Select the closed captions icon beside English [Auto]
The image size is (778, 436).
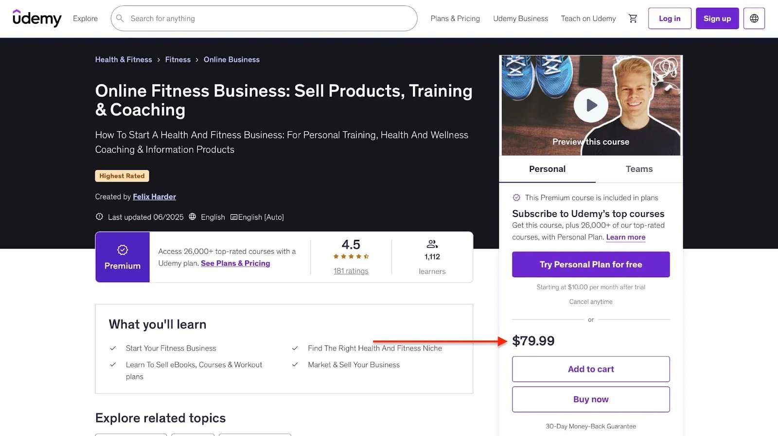(234, 217)
